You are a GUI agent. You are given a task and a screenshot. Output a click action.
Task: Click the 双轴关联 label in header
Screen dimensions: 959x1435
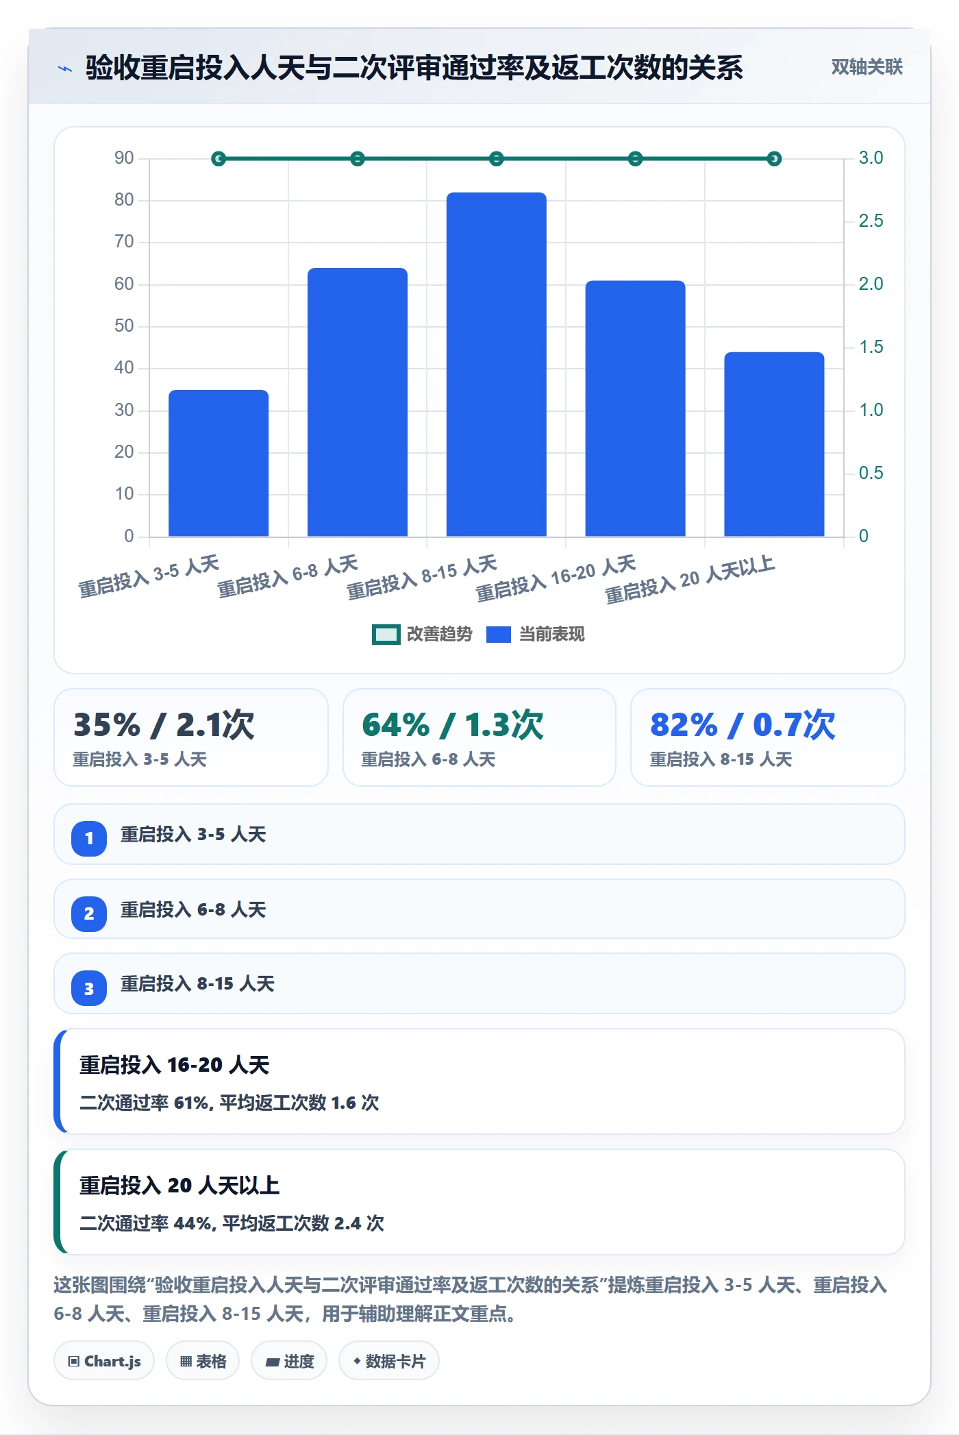[x=867, y=67]
